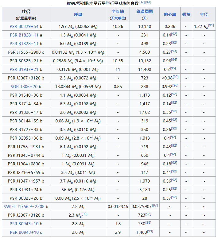This screenshot has width=218, height=239.
Task: Select the 5,180 orbital period cell
Action: (144, 190)
